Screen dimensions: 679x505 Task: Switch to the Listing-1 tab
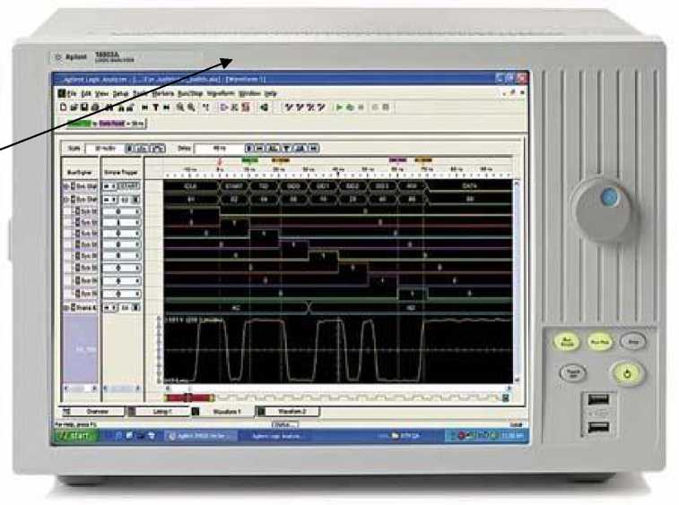(x=181, y=411)
